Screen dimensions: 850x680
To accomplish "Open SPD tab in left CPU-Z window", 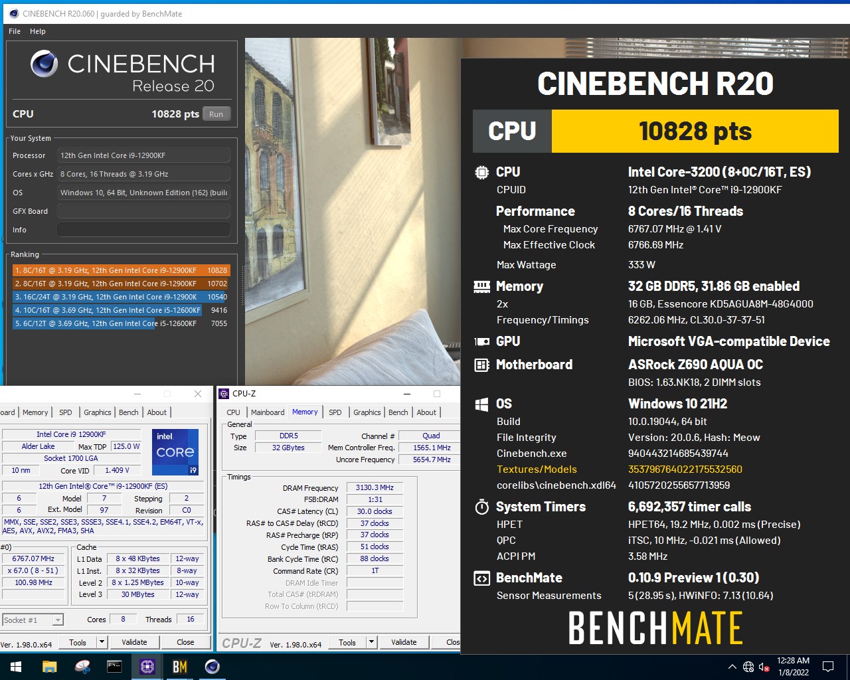I will [66, 412].
